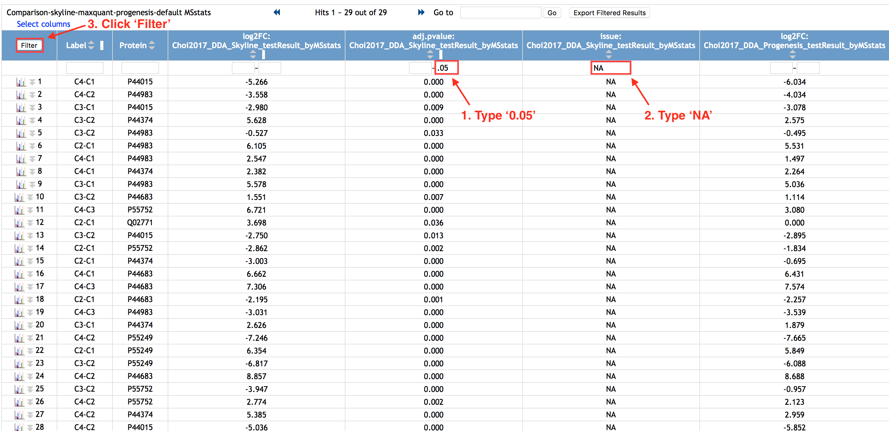Screen dimensions: 889x431
Task: Sort by Skyline adj.pvalue column arrows
Action: click(430, 54)
